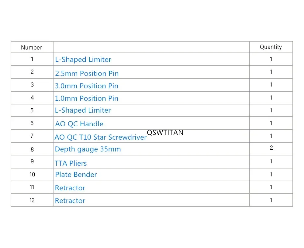304x248 pixels.
Task: Open the Depth gauge 35mm link
Action: click(88, 149)
